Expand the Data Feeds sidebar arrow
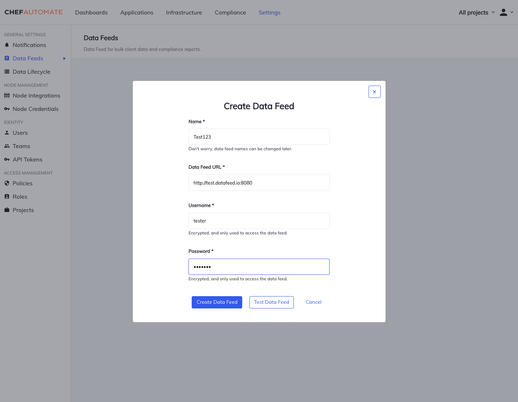The height and width of the screenshot is (402, 518). (65, 59)
